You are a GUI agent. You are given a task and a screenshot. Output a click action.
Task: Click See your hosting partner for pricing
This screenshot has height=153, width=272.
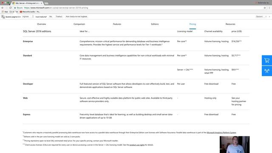[239, 101]
